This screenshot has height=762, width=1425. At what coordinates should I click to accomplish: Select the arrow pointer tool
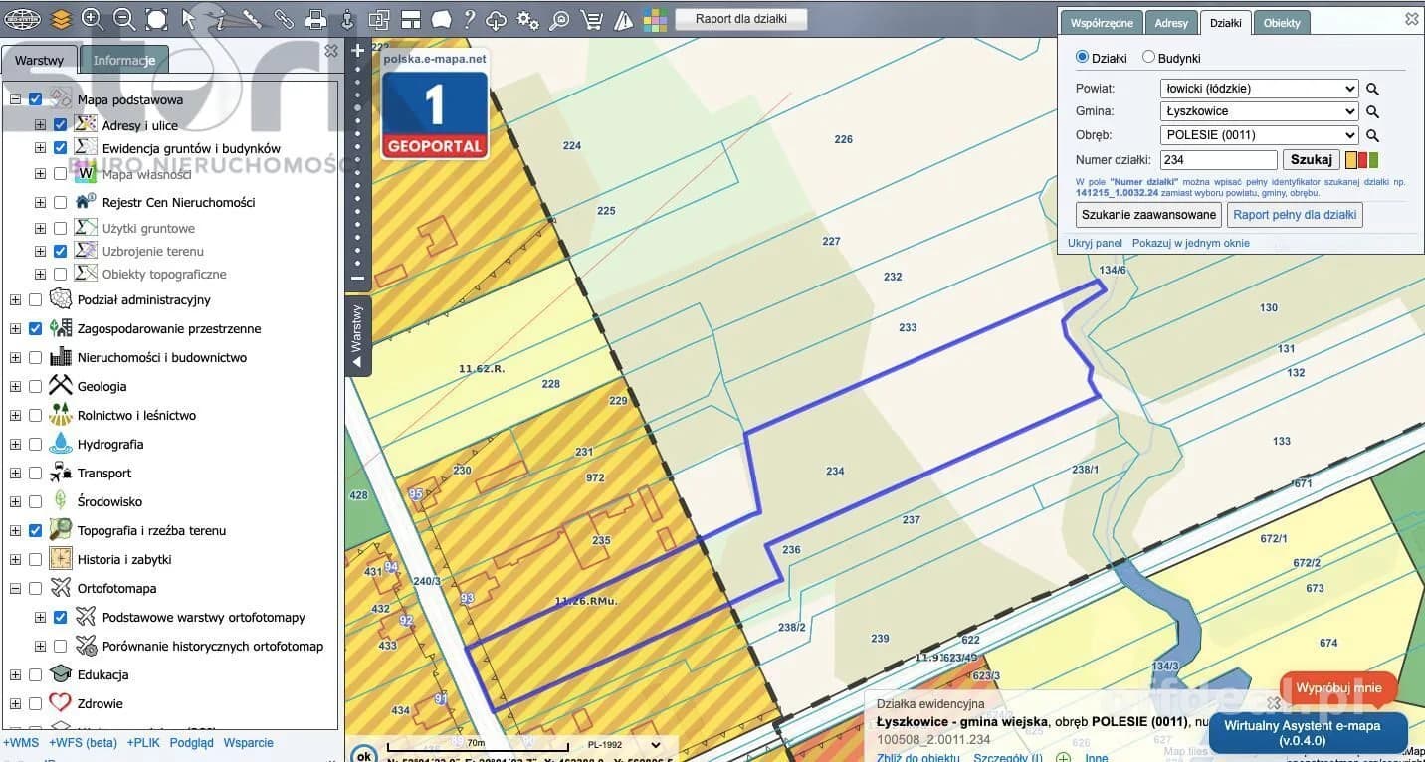point(188,19)
